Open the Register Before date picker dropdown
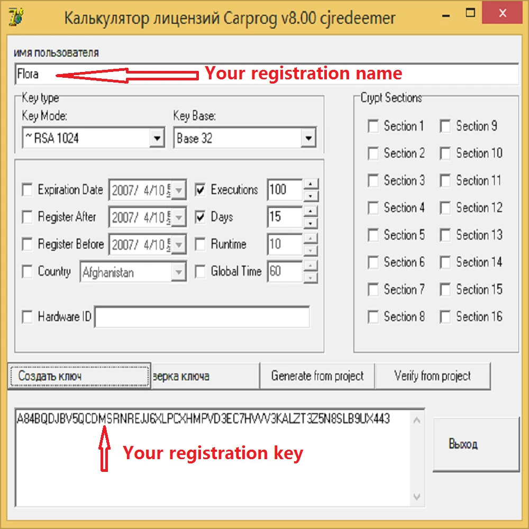This screenshot has height=529, width=529. (x=179, y=244)
